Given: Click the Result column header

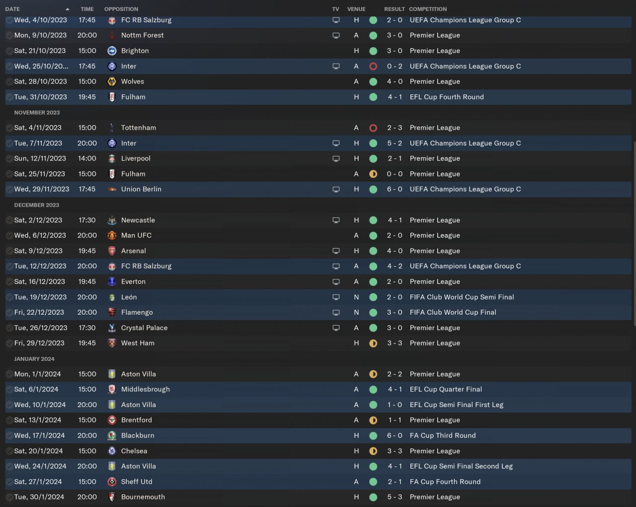Looking at the screenshot, I should (394, 9).
